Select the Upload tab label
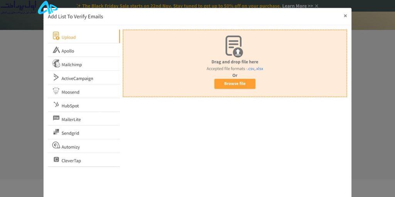Viewport: 395px width, 197px height. [x=69, y=37]
